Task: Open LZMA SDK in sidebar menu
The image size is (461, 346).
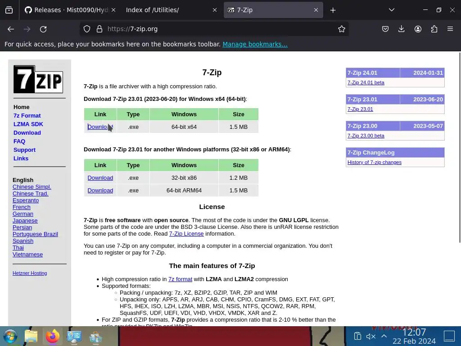Action: coord(28,124)
